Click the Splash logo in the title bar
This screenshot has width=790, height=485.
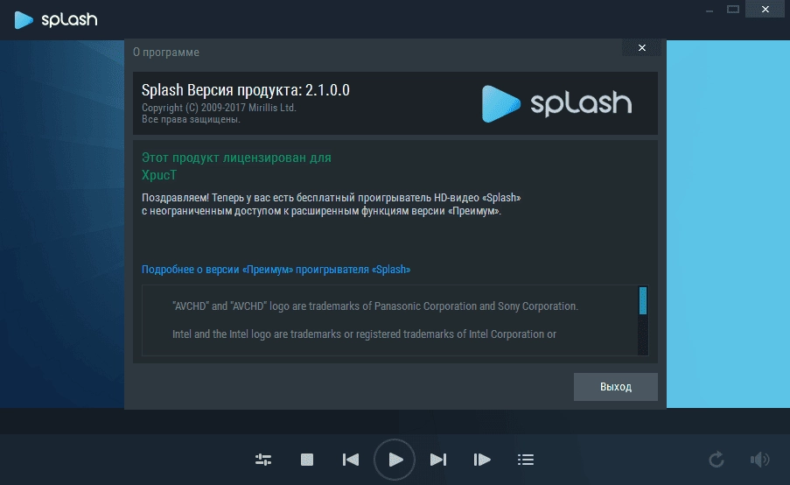55,19
